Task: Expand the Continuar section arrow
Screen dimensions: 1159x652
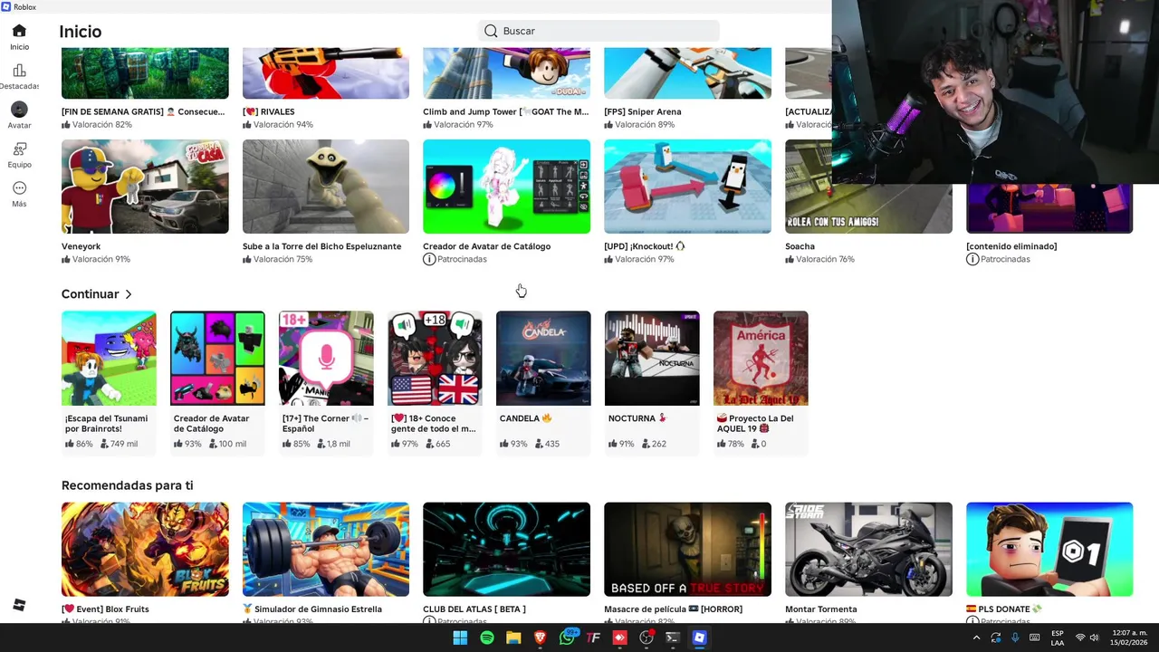Action: [x=129, y=294]
